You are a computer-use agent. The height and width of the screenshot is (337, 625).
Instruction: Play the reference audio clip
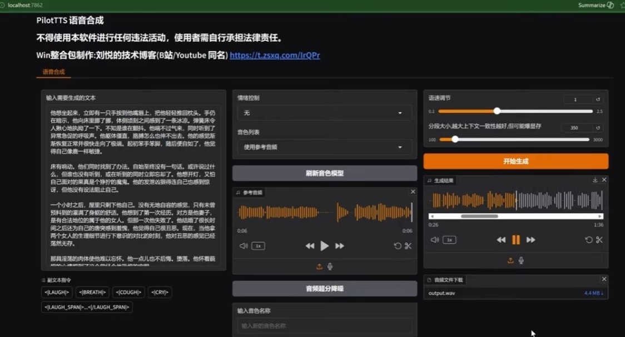pos(325,246)
